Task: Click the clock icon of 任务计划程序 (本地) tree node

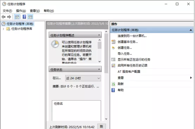Action: click(x=4, y=24)
